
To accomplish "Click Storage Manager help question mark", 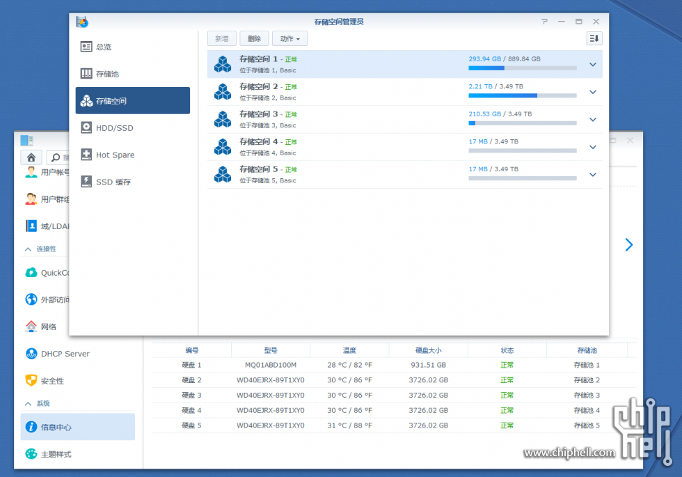I will pyautogui.click(x=544, y=22).
